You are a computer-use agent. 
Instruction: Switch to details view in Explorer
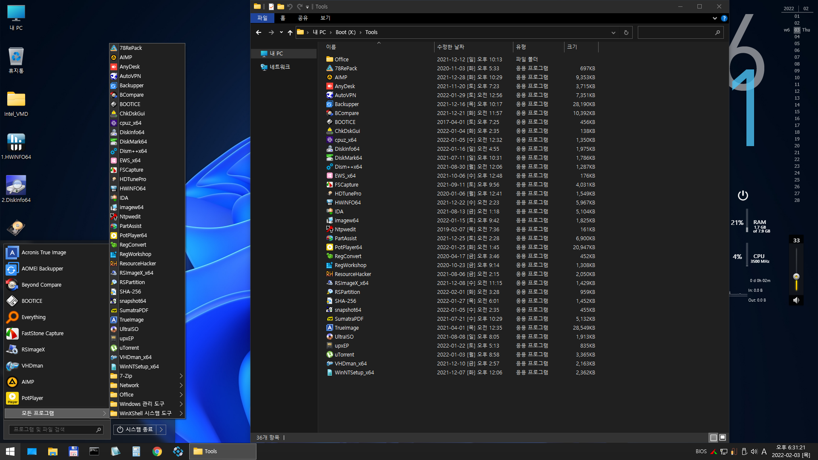click(713, 437)
